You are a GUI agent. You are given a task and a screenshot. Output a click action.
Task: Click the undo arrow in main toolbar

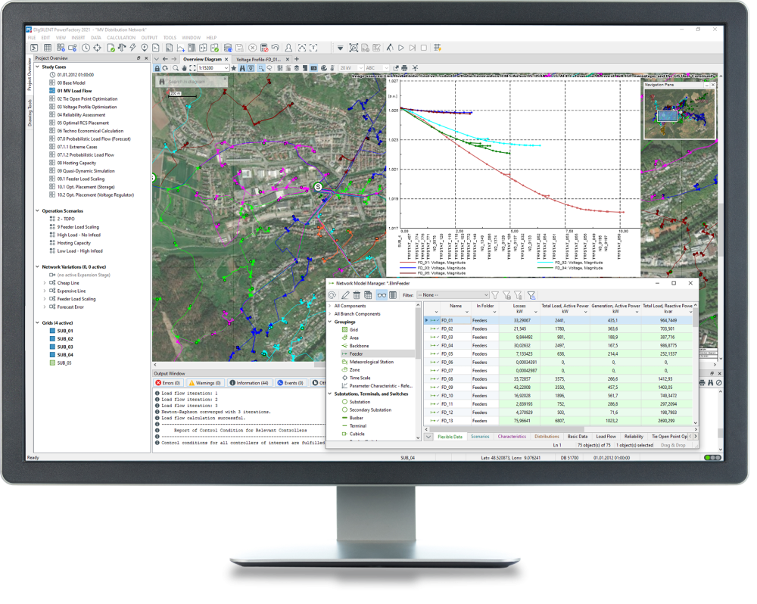pyautogui.click(x=276, y=48)
